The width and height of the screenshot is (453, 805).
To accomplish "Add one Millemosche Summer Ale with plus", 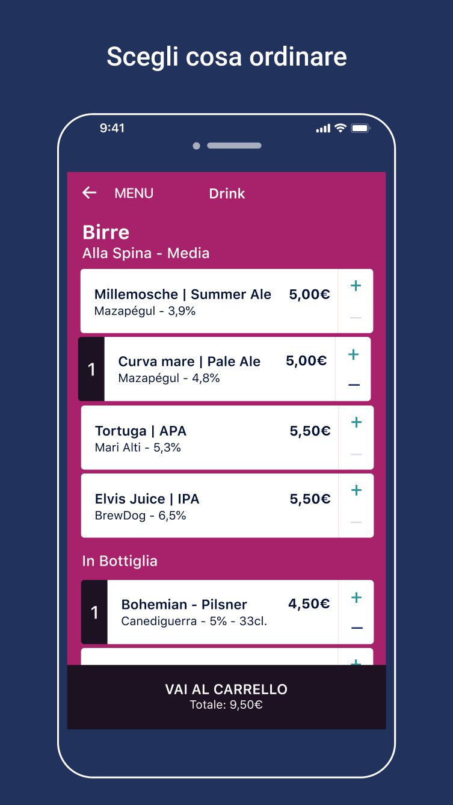I will point(356,286).
